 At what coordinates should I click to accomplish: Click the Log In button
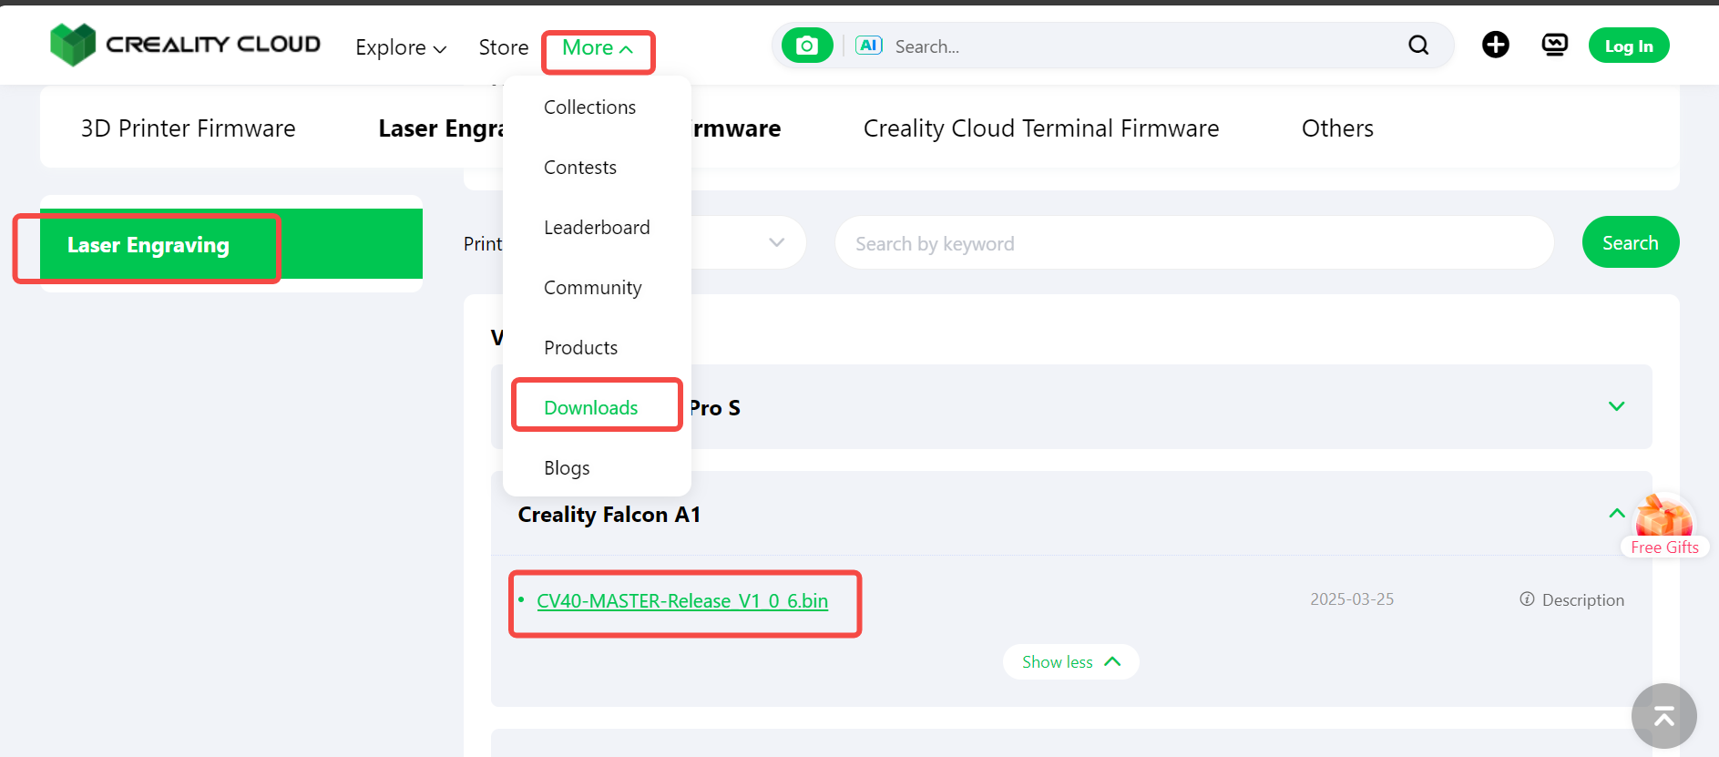[x=1629, y=46]
